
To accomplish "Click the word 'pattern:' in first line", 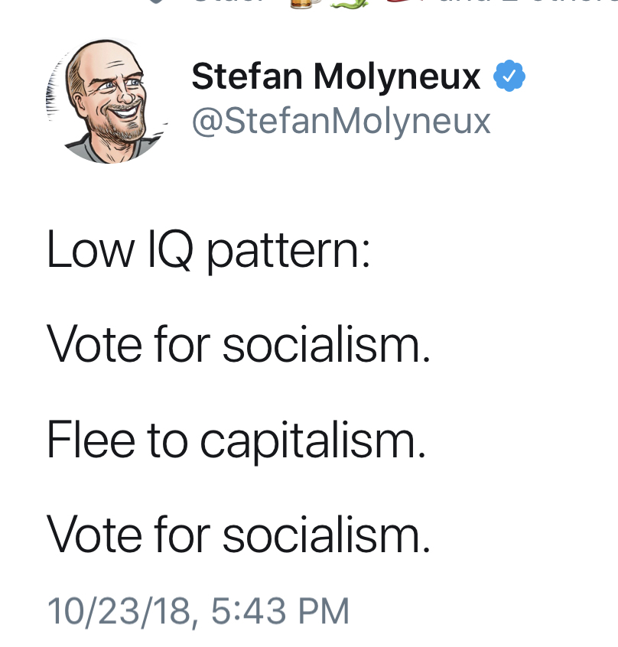I will [x=288, y=252].
